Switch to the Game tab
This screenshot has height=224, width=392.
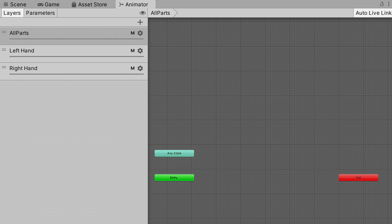[x=48, y=4]
